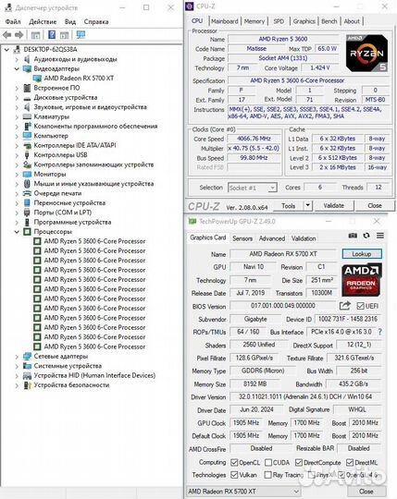Click the Driver Version field in GPU-Z

tap(305, 396)
